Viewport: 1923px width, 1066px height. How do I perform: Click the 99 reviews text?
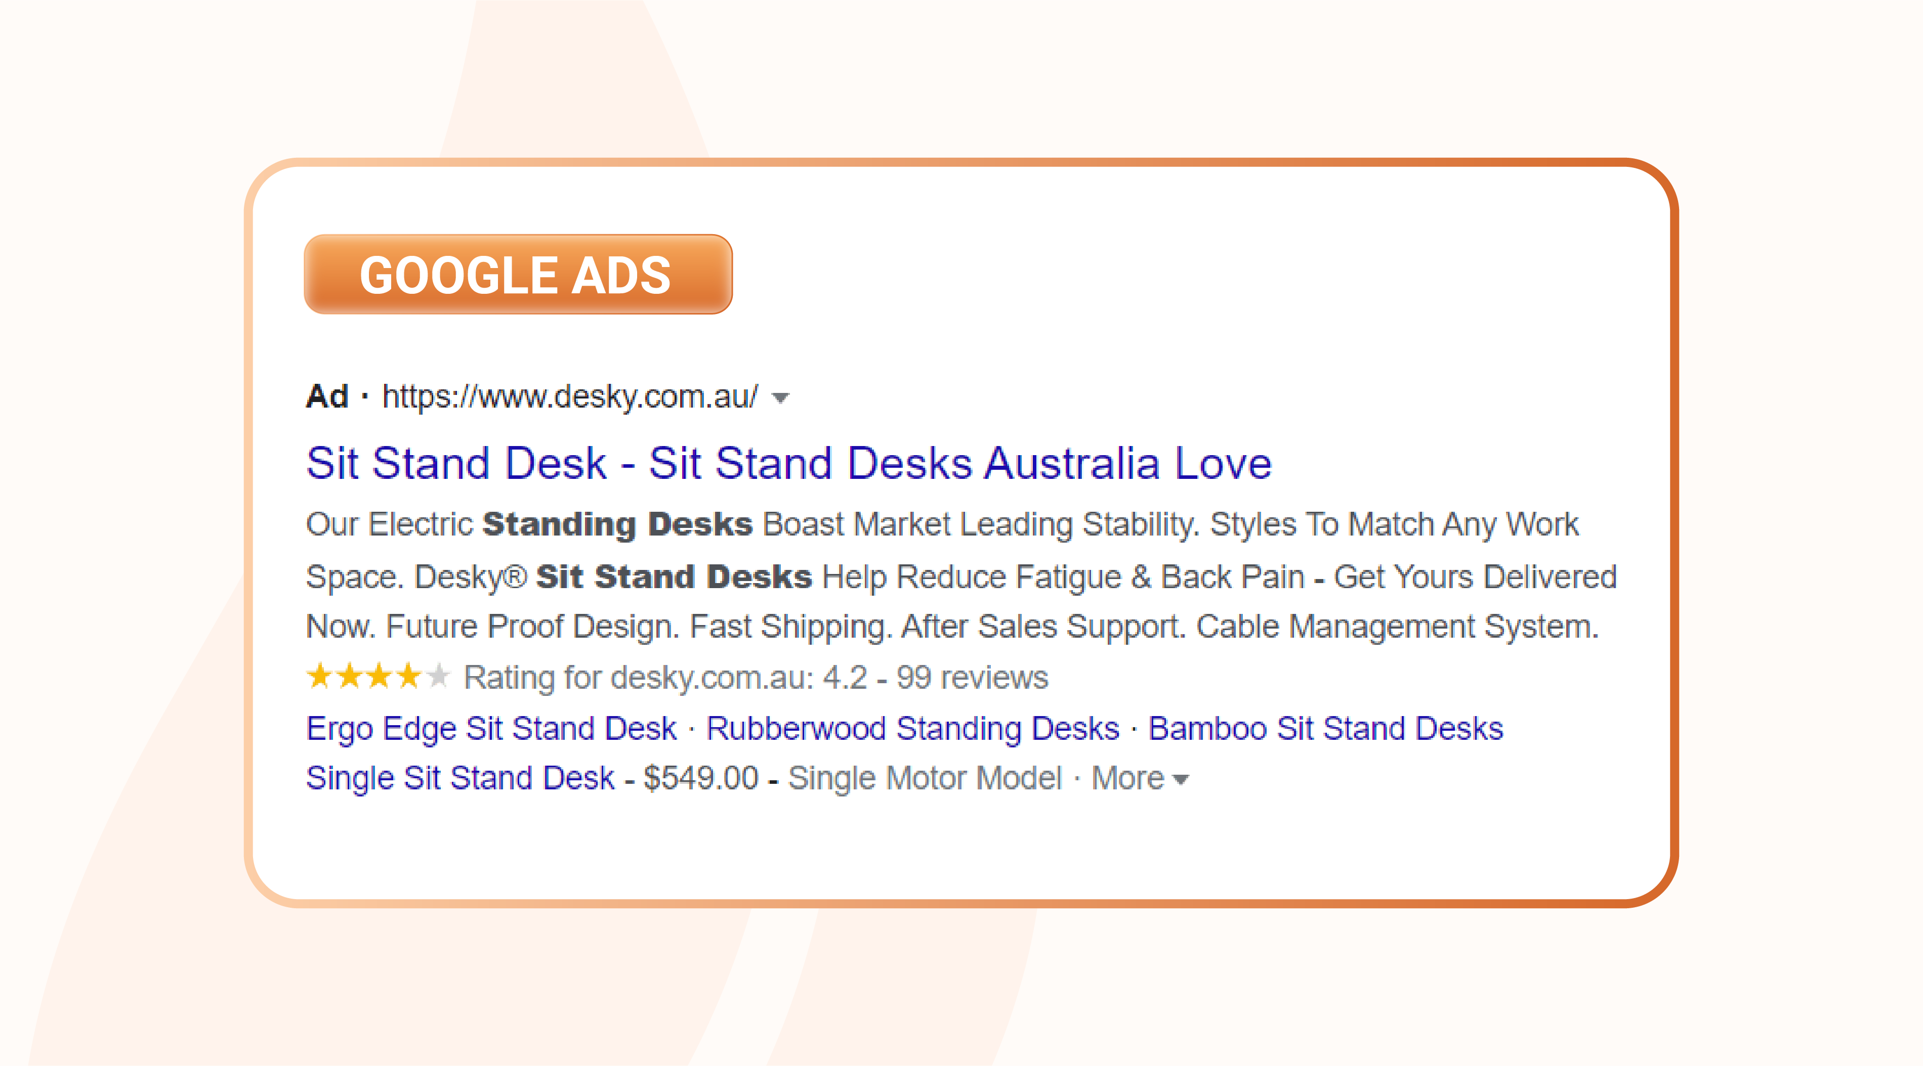coord(972,678)
